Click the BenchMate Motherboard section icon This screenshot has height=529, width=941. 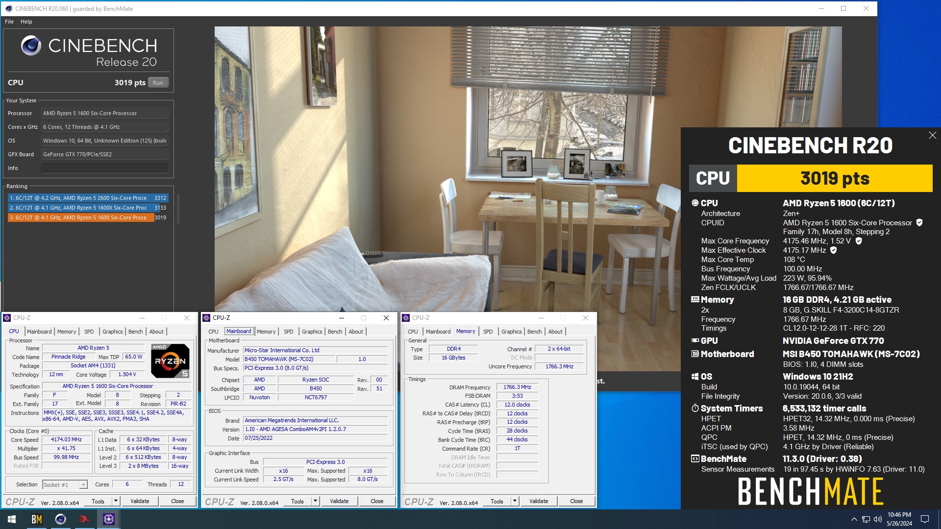[x=695, y=354]
